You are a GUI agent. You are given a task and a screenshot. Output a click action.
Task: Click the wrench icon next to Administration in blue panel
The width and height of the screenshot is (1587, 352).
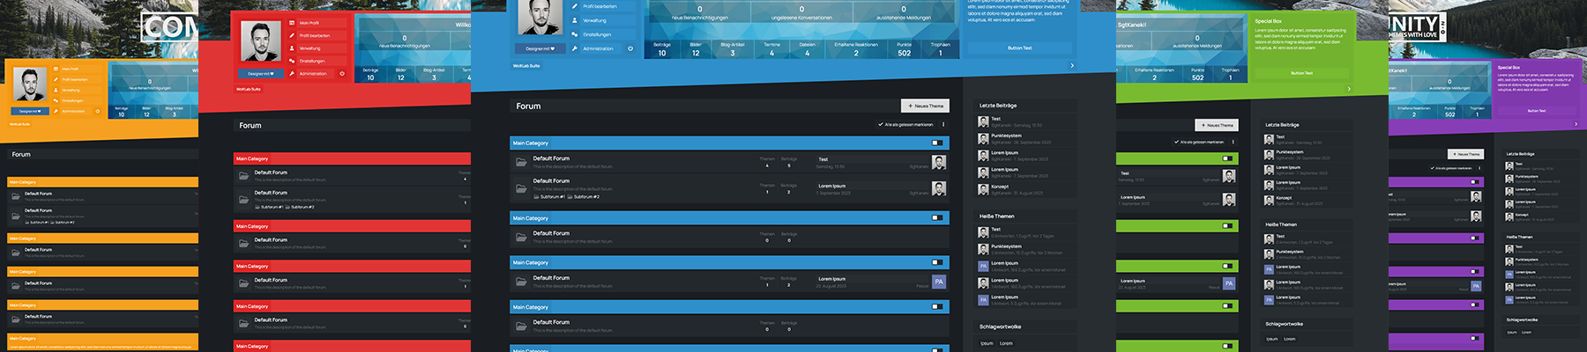[x=575, y=48]
